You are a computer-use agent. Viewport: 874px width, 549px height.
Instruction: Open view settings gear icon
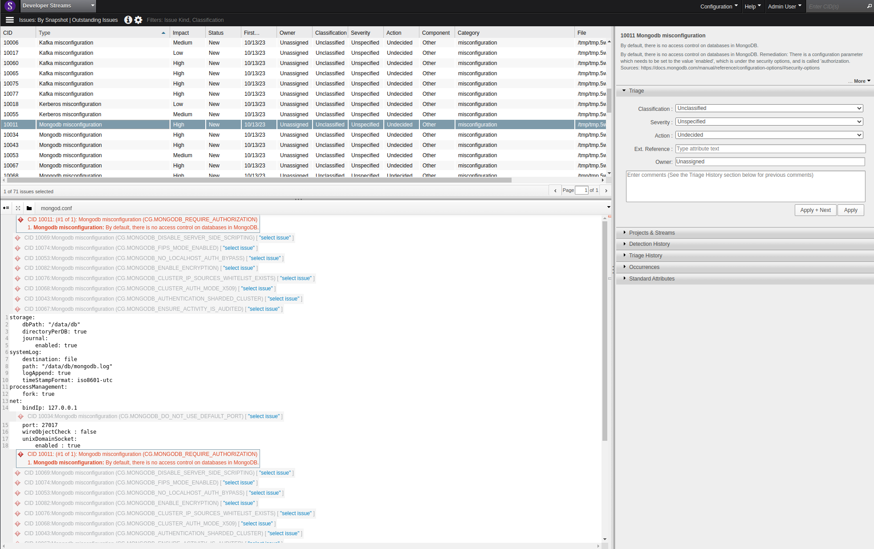(138, 20)
